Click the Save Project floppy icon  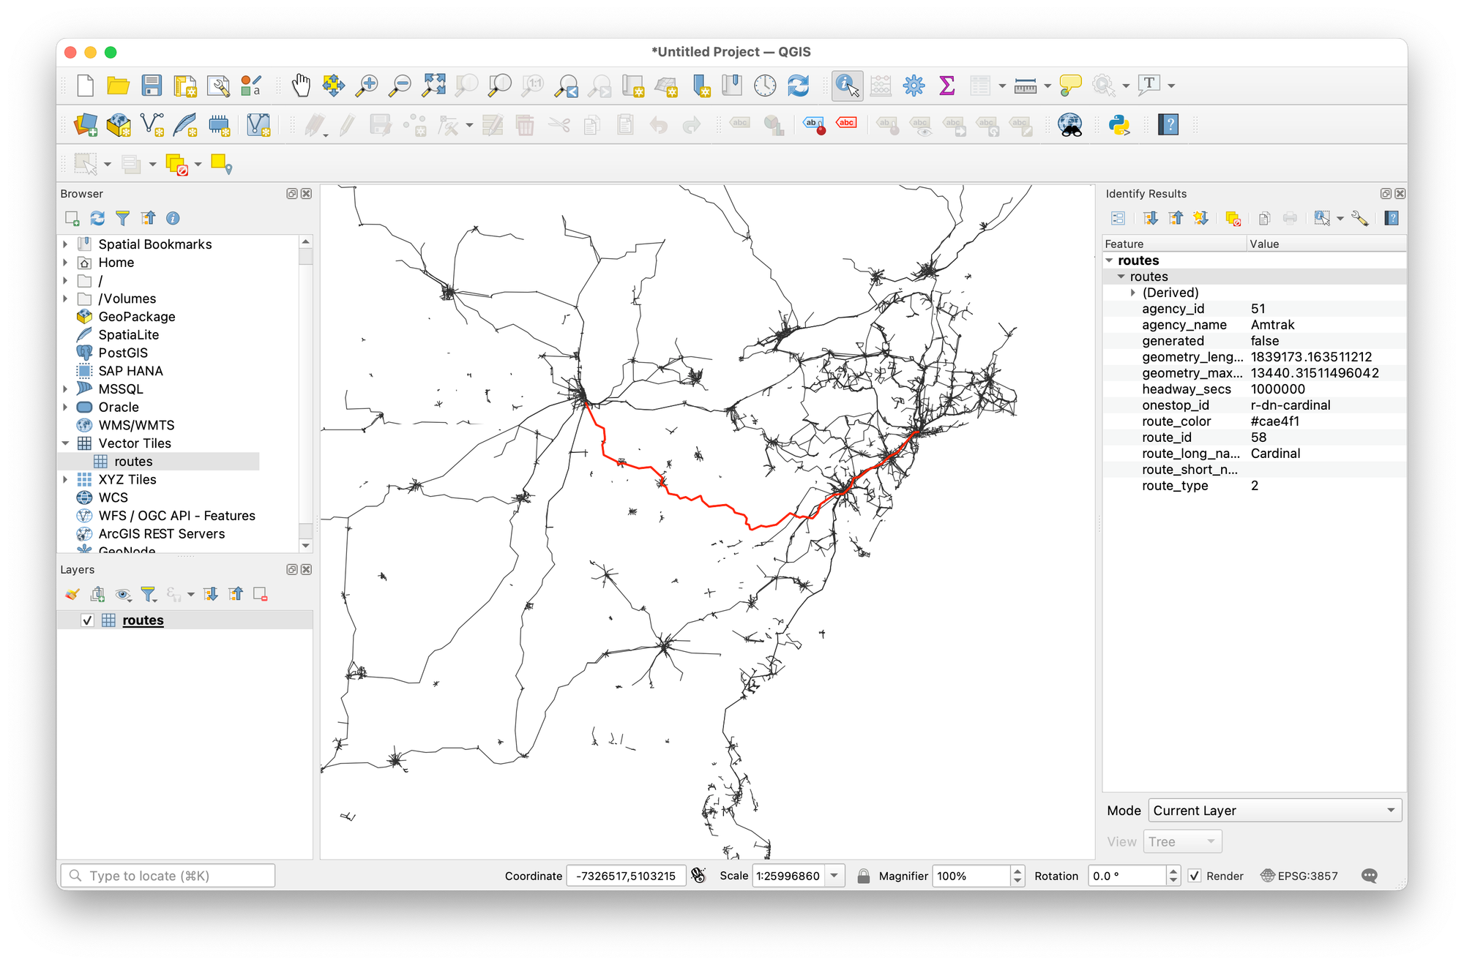click(152, 86)
